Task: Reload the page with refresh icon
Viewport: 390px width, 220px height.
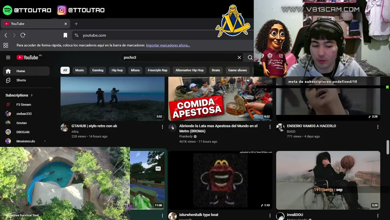Action: click(x=23, y=35)
